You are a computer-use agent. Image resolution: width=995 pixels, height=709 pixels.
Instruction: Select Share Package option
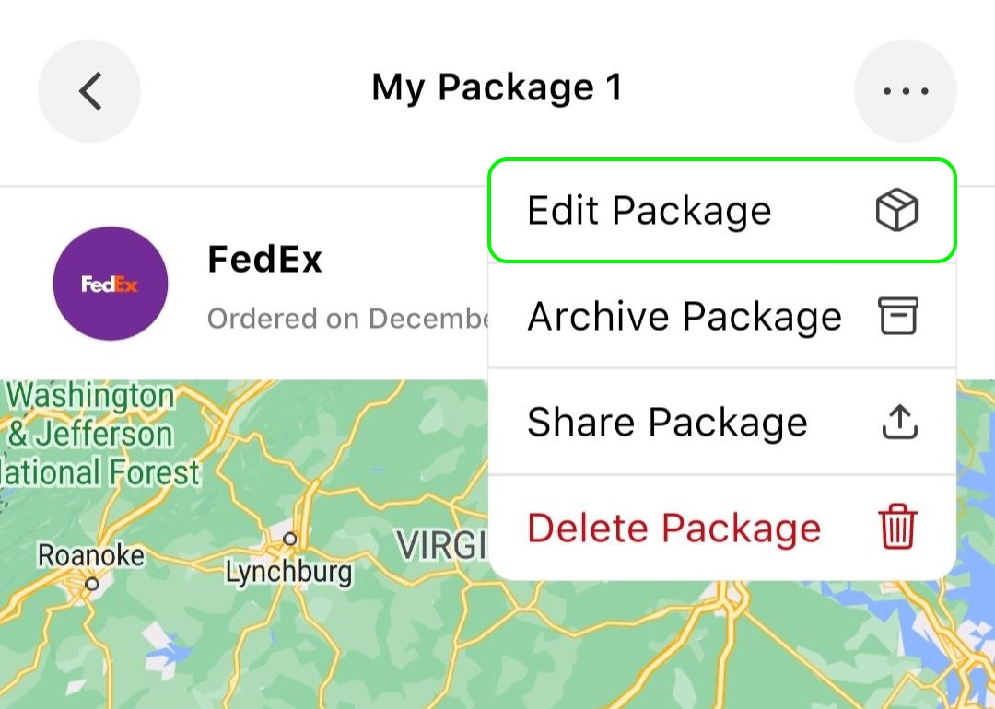722,422
